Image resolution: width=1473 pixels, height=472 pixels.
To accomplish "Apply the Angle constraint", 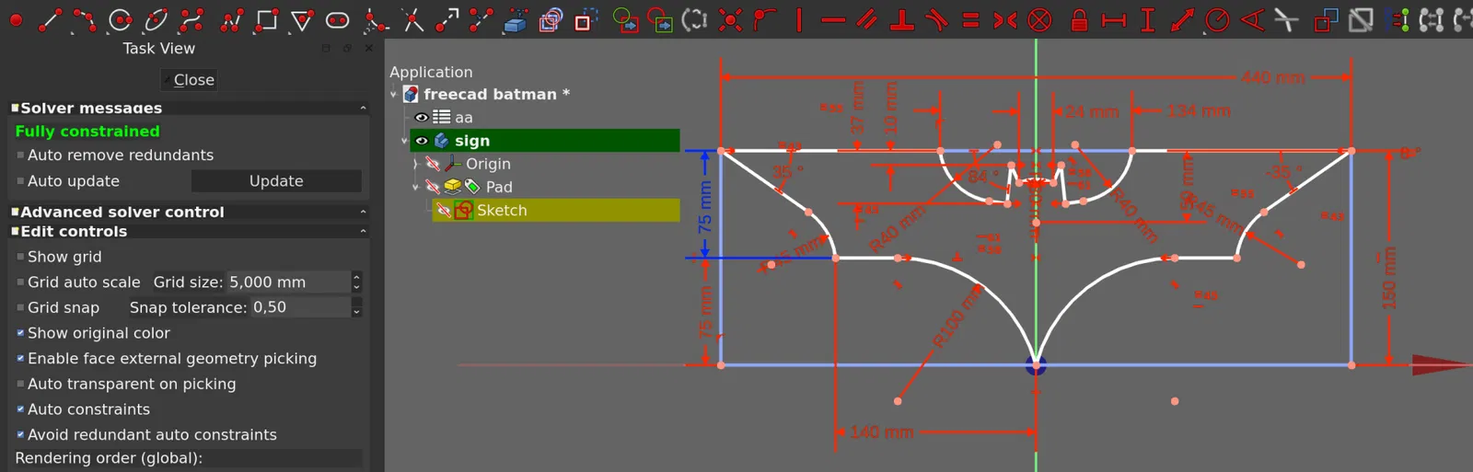I will point(1252,19).
